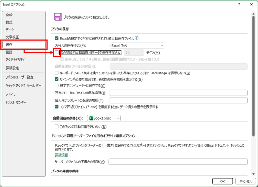
Task: Click the scroll up arrow of the options pane
Action: [x=253, y=14]
